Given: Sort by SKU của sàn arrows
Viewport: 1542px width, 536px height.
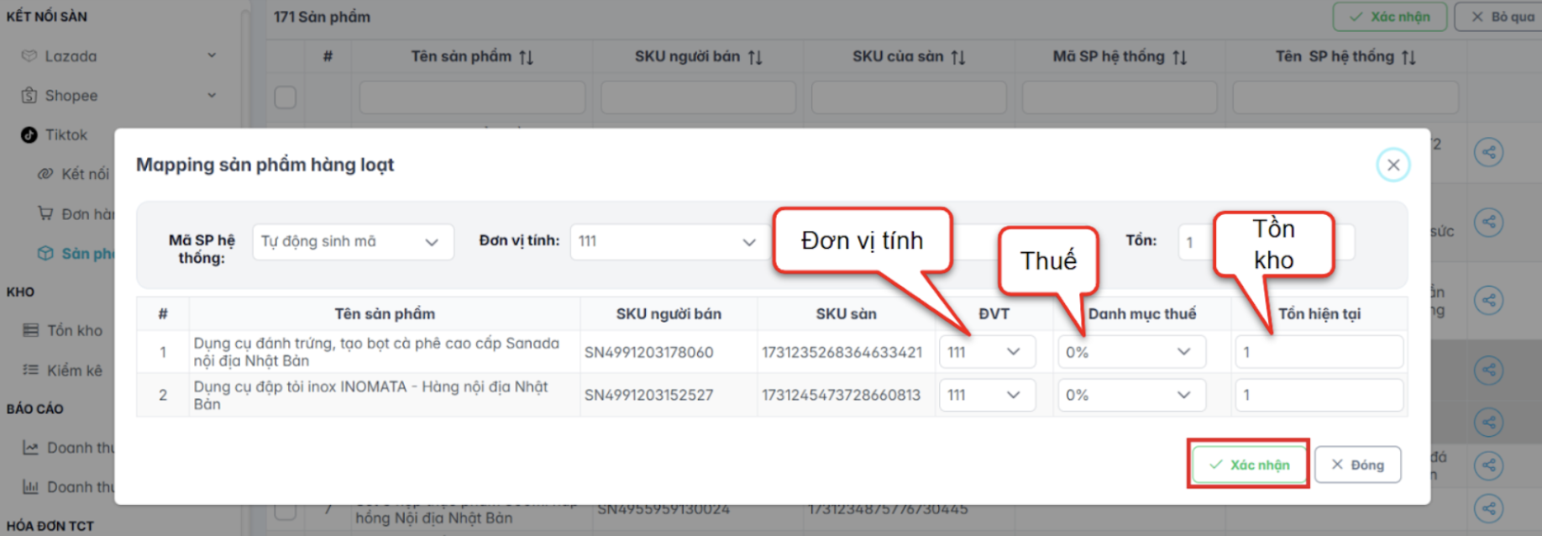Looking at the screenshot, I should coord(958,57).
